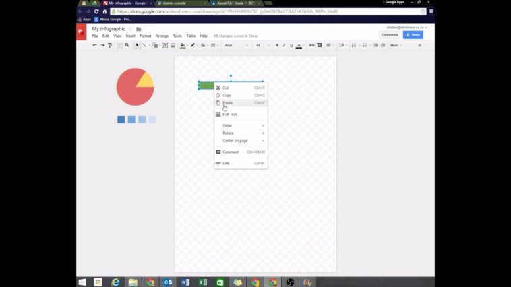Star the My Infographic document
The width and height of the screenshot is (511, 287).
coord(131,29)
